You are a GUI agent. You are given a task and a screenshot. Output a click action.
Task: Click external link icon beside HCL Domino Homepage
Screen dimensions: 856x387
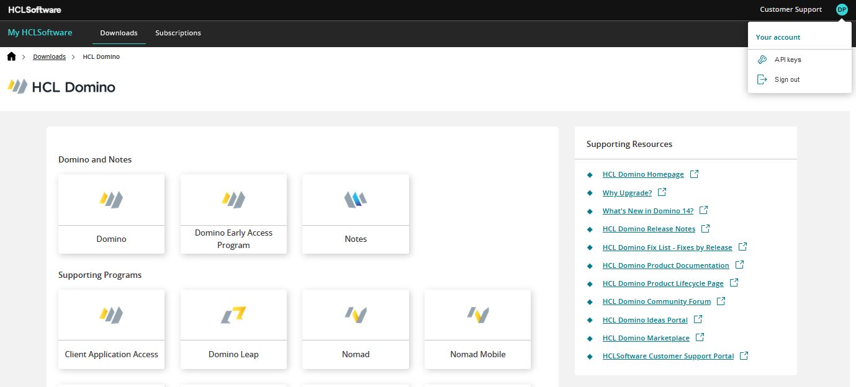click(695, 174)
